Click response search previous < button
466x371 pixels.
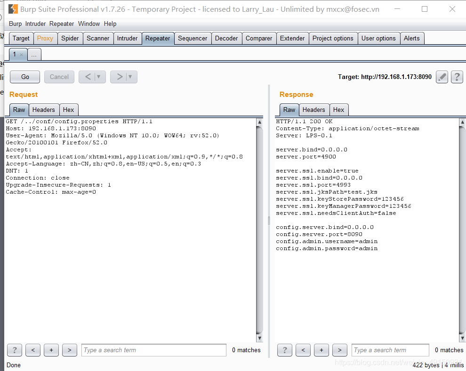pyautogui.click(x=303, y=350)
